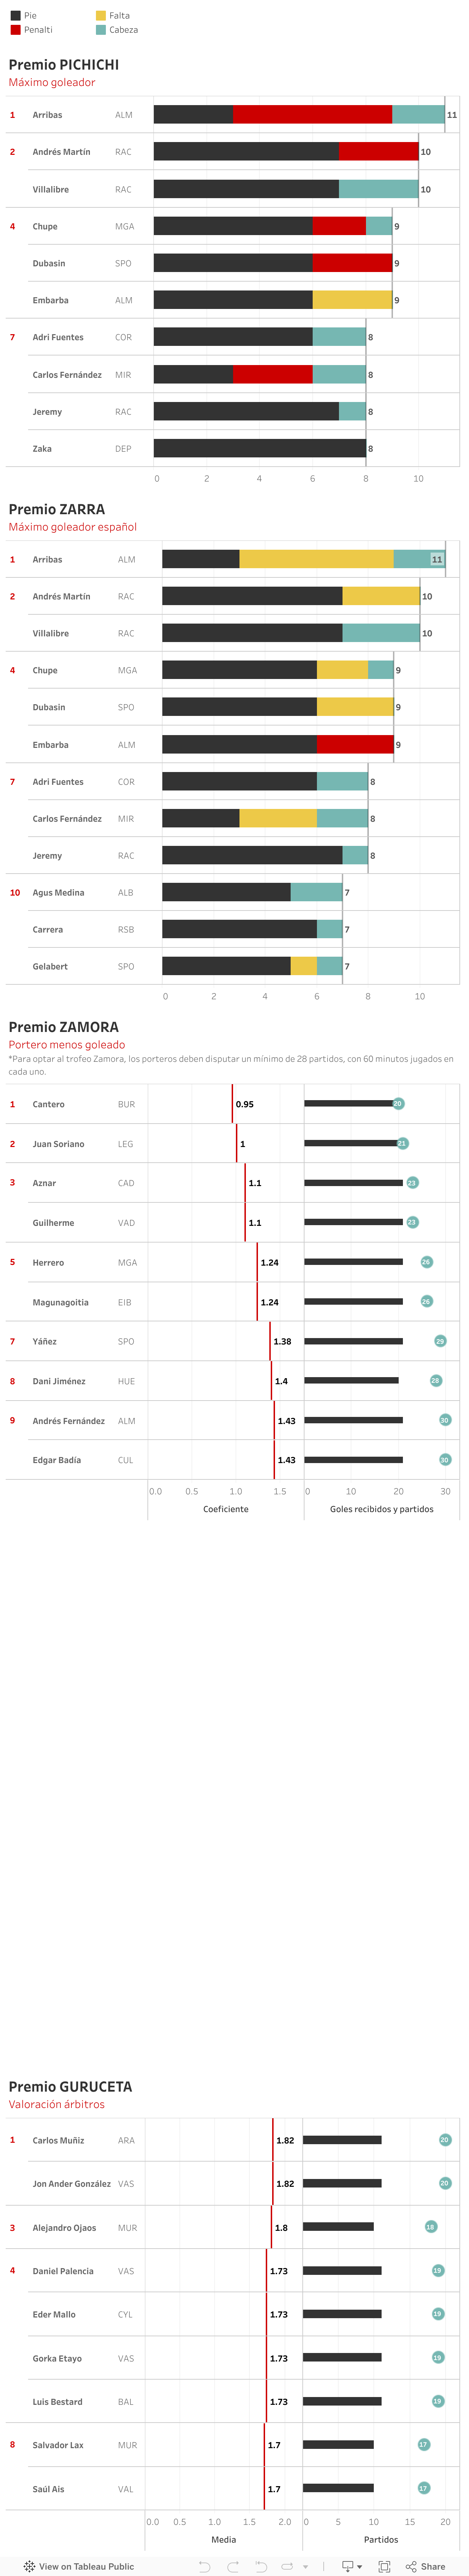
Task: Click Embarba's yellow Falta bar in Pichichi
Action: pos(352,300)
